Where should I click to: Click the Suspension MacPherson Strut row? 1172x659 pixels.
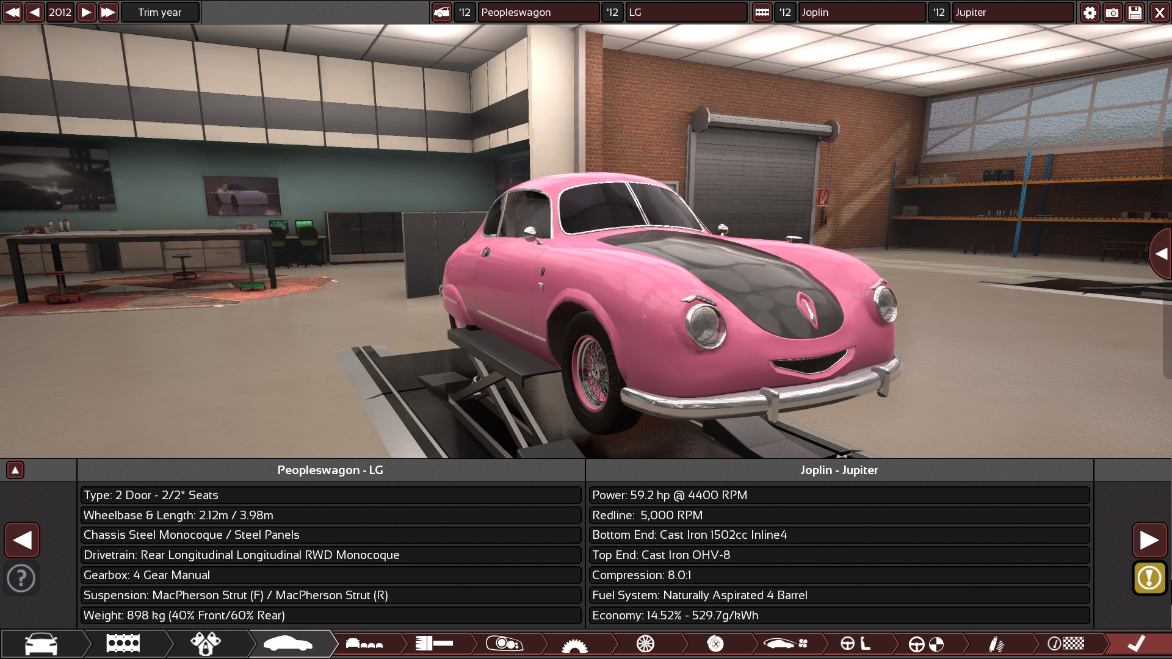tap(330, 596)
